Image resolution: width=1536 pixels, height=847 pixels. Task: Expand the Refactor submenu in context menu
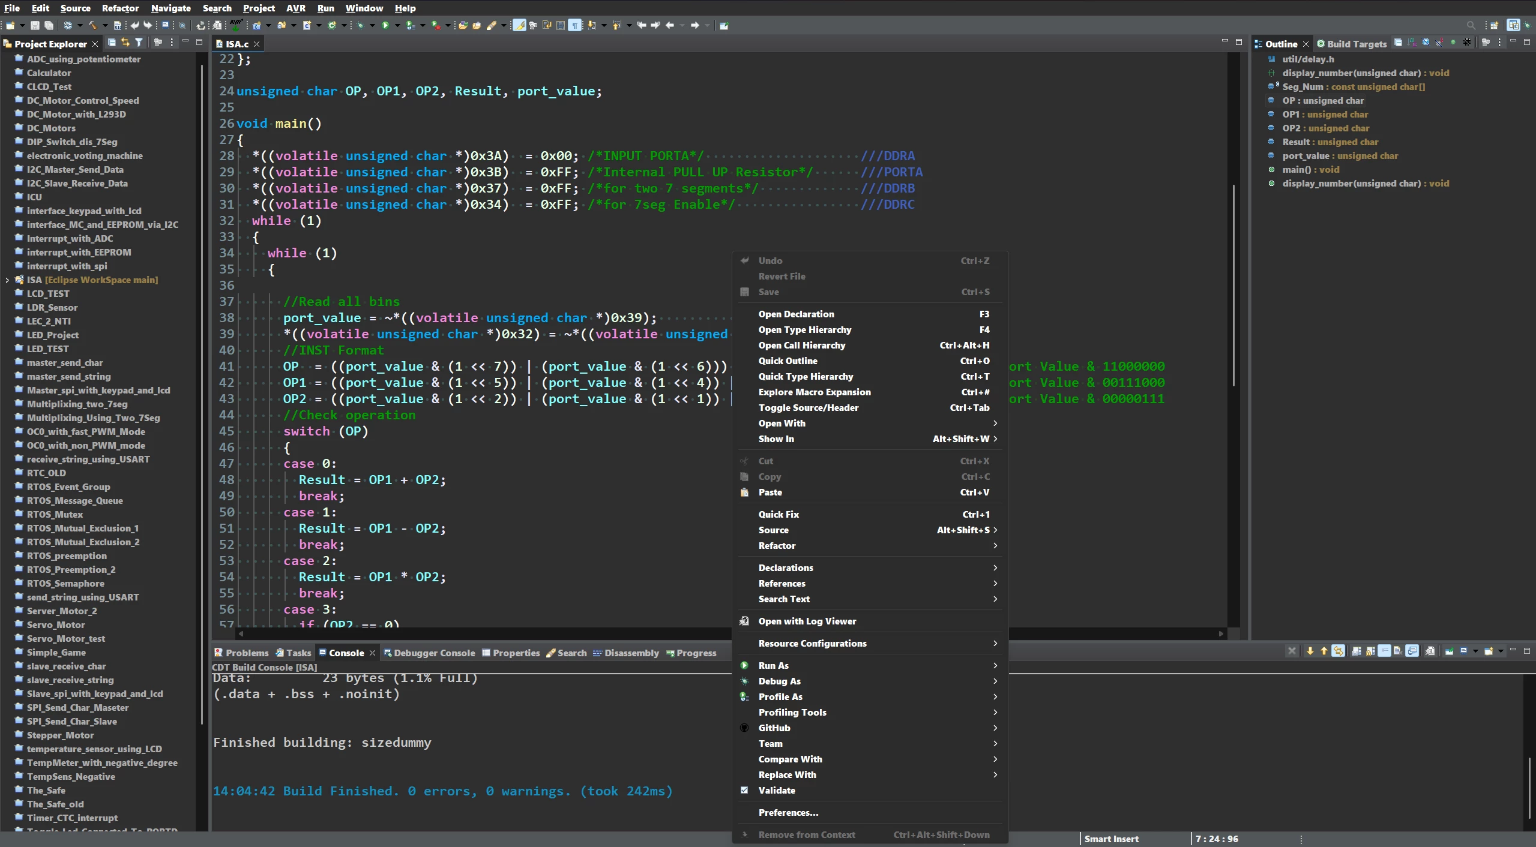[x=870, y=545]
